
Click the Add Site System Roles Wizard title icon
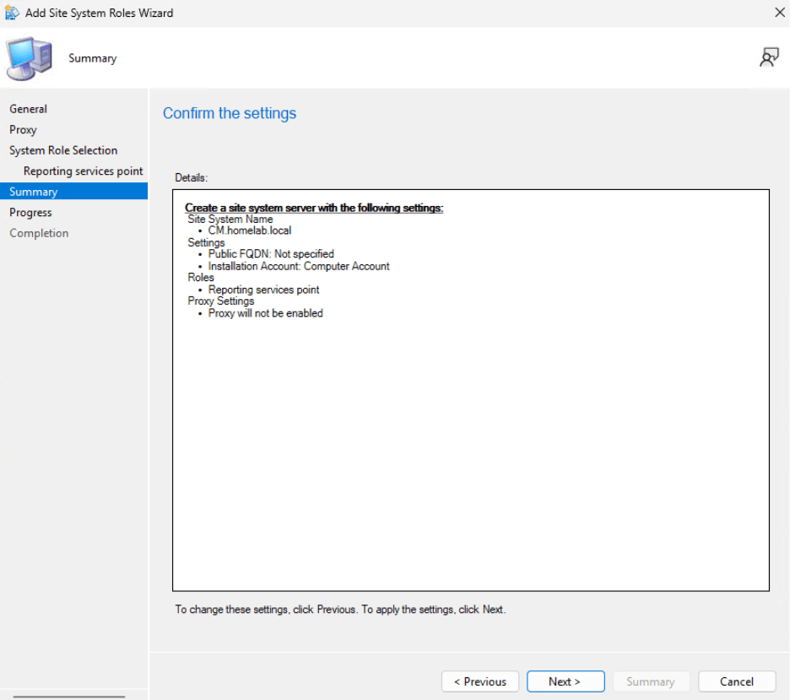12,13
